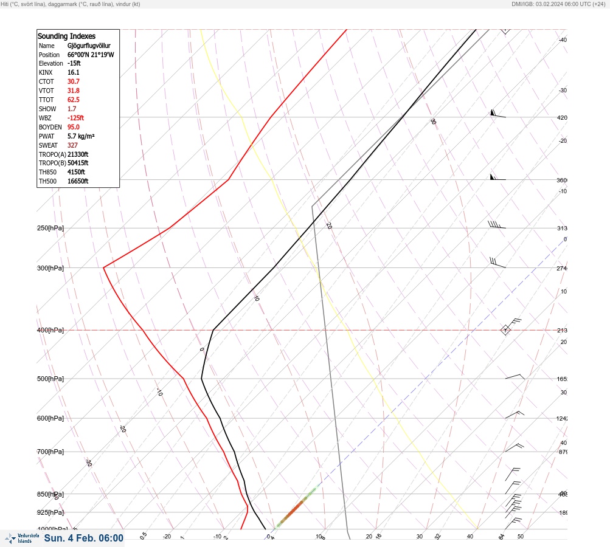
Task: Click the wind barb at 250 hPa
Action: click(497, 224)
